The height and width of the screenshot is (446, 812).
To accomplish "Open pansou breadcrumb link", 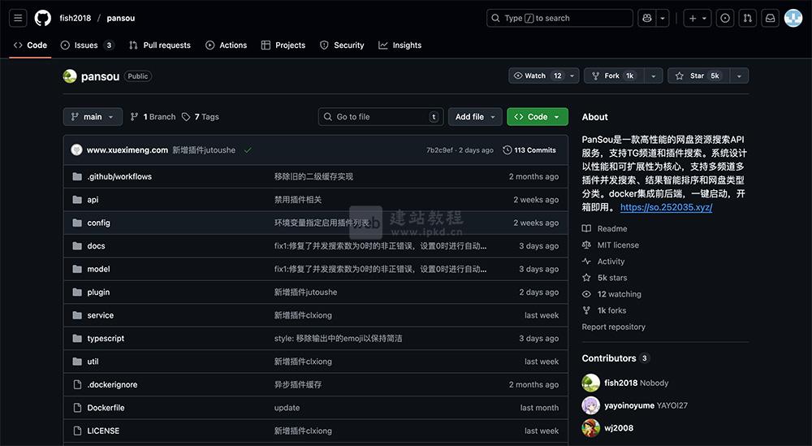I will (x=121, y=18).
